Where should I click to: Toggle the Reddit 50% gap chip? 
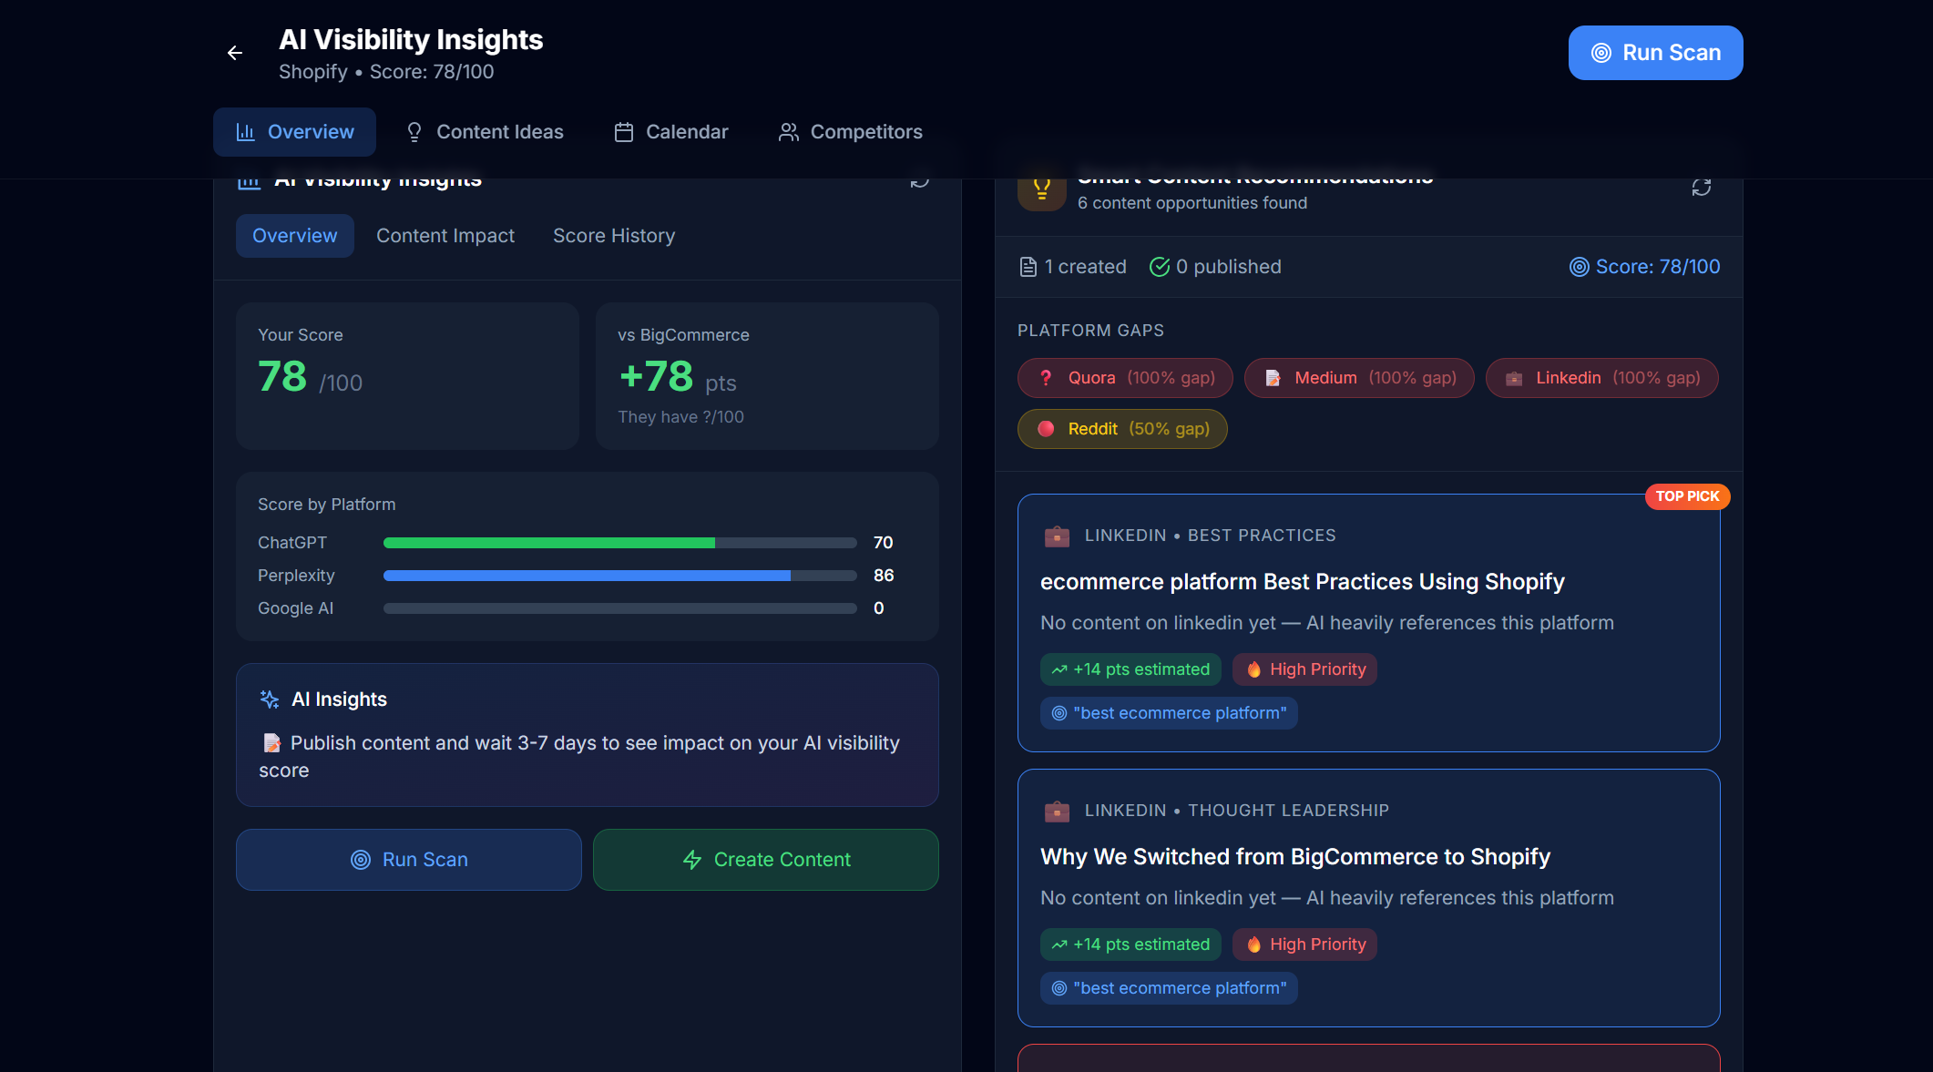[x=1121, y=428]
